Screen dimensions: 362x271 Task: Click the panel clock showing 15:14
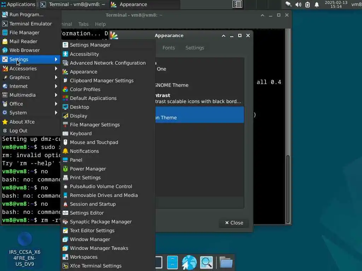[x=336, y=4]
